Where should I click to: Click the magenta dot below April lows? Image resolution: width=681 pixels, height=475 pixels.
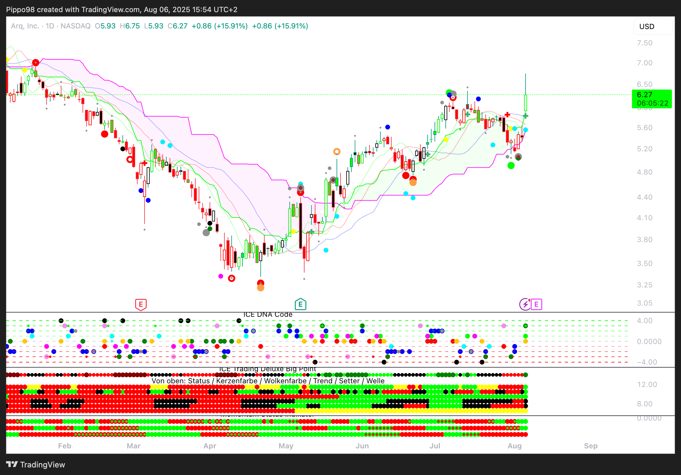[x=221, y=276]
